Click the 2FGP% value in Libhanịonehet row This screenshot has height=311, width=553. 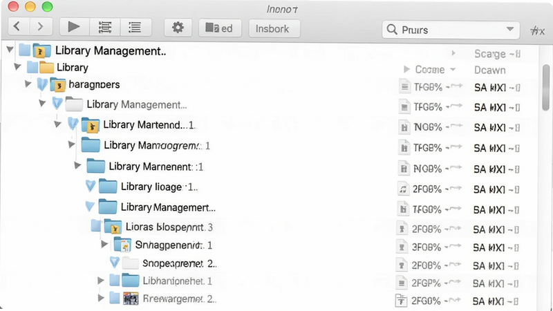click(x=426, y=283)
